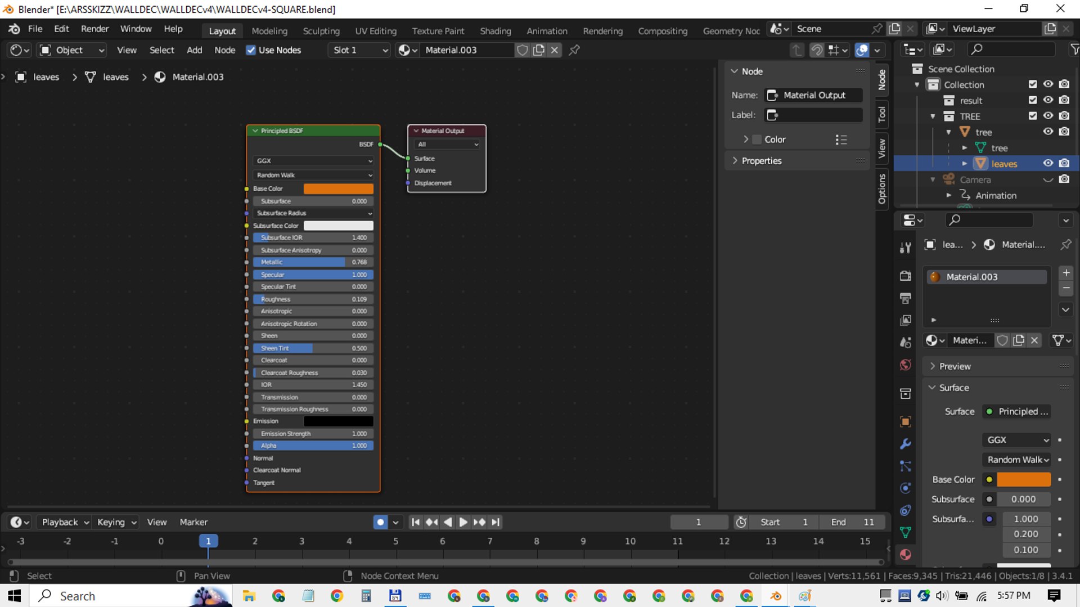Open the Random Walk dropdown in node
The image size is (1080, 607).
coord(313,175)
